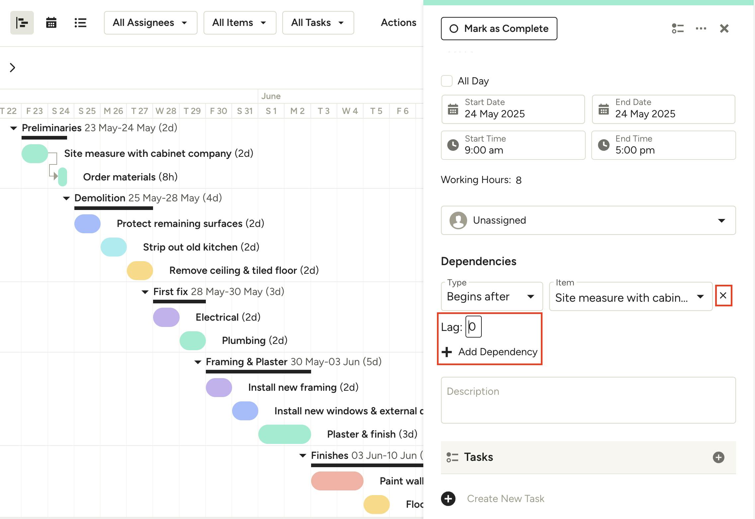Click the task checklist icon in panel header
Image resolution: width=755 pixels, height=519 pixels.
pos(677,29)
